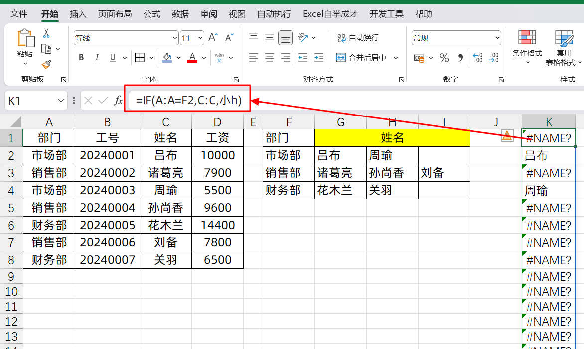
Task: Increase decimal places
Action: point(477,58)
